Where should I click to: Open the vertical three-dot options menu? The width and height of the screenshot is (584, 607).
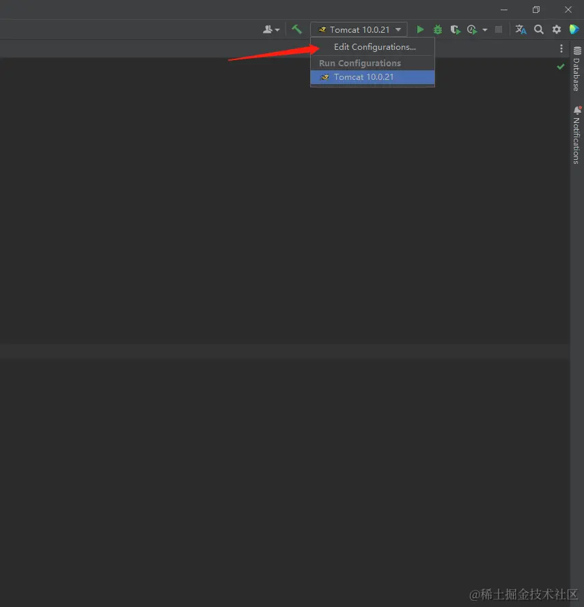[x=561, y=48]
